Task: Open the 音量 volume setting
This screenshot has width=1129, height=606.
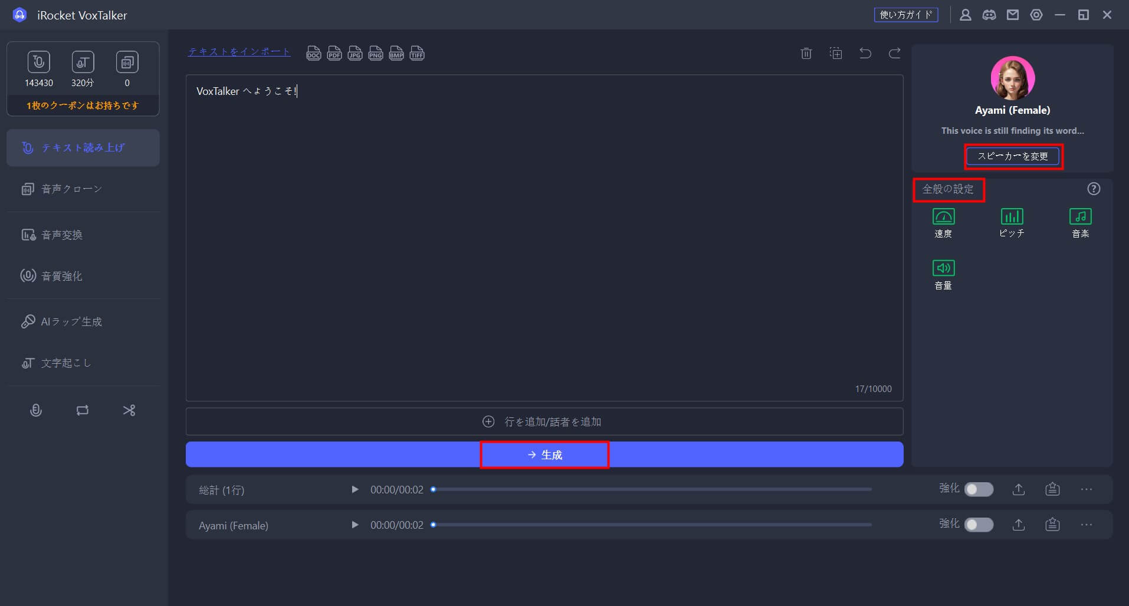Action: [943, 275]
